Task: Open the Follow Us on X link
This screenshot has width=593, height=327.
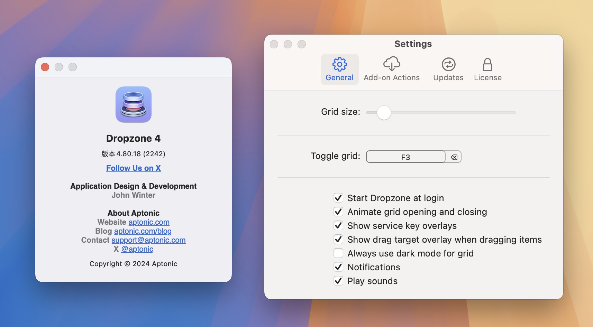Action: tap(134, 168)
